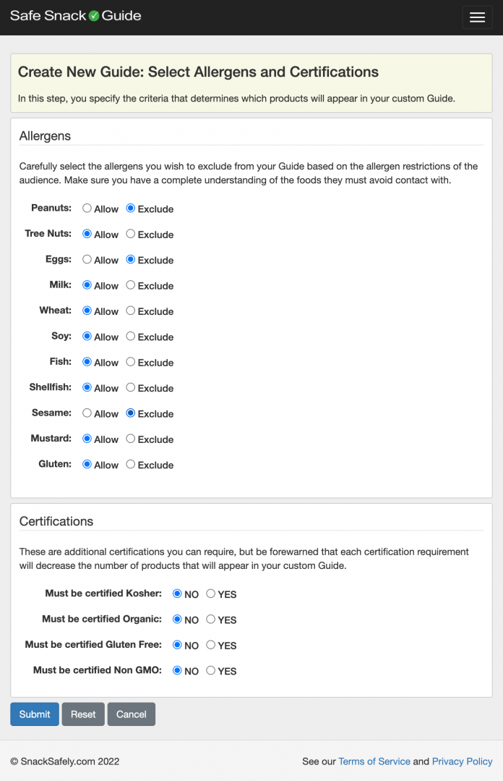Allow Peanuts in the guide
The height and width of the screenshot is (781, 503).
(87, 208)
